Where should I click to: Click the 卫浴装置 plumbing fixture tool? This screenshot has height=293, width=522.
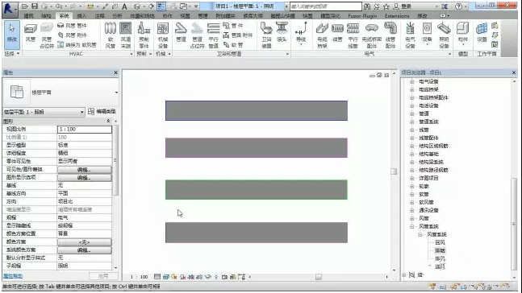[266, 35]
